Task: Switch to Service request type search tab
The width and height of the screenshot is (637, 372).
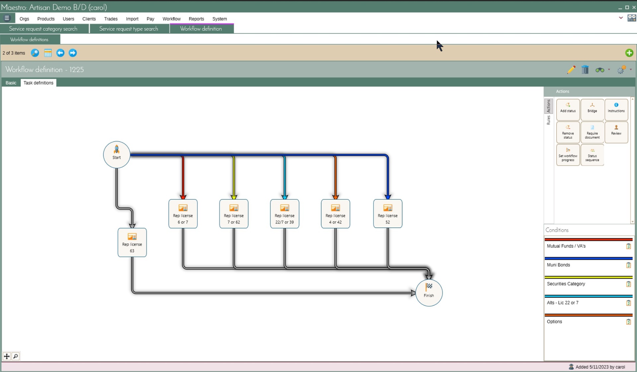Action: click(129, 29)
